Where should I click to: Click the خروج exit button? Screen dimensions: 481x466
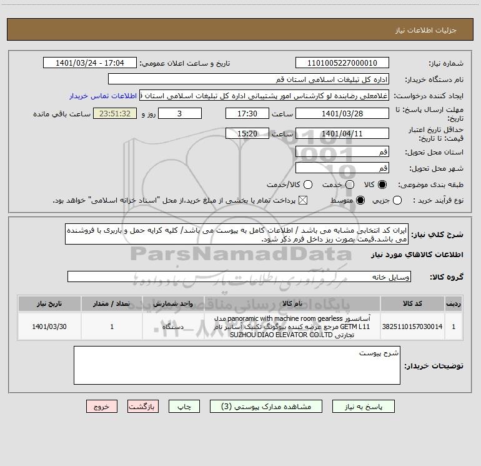click(102, 407)
